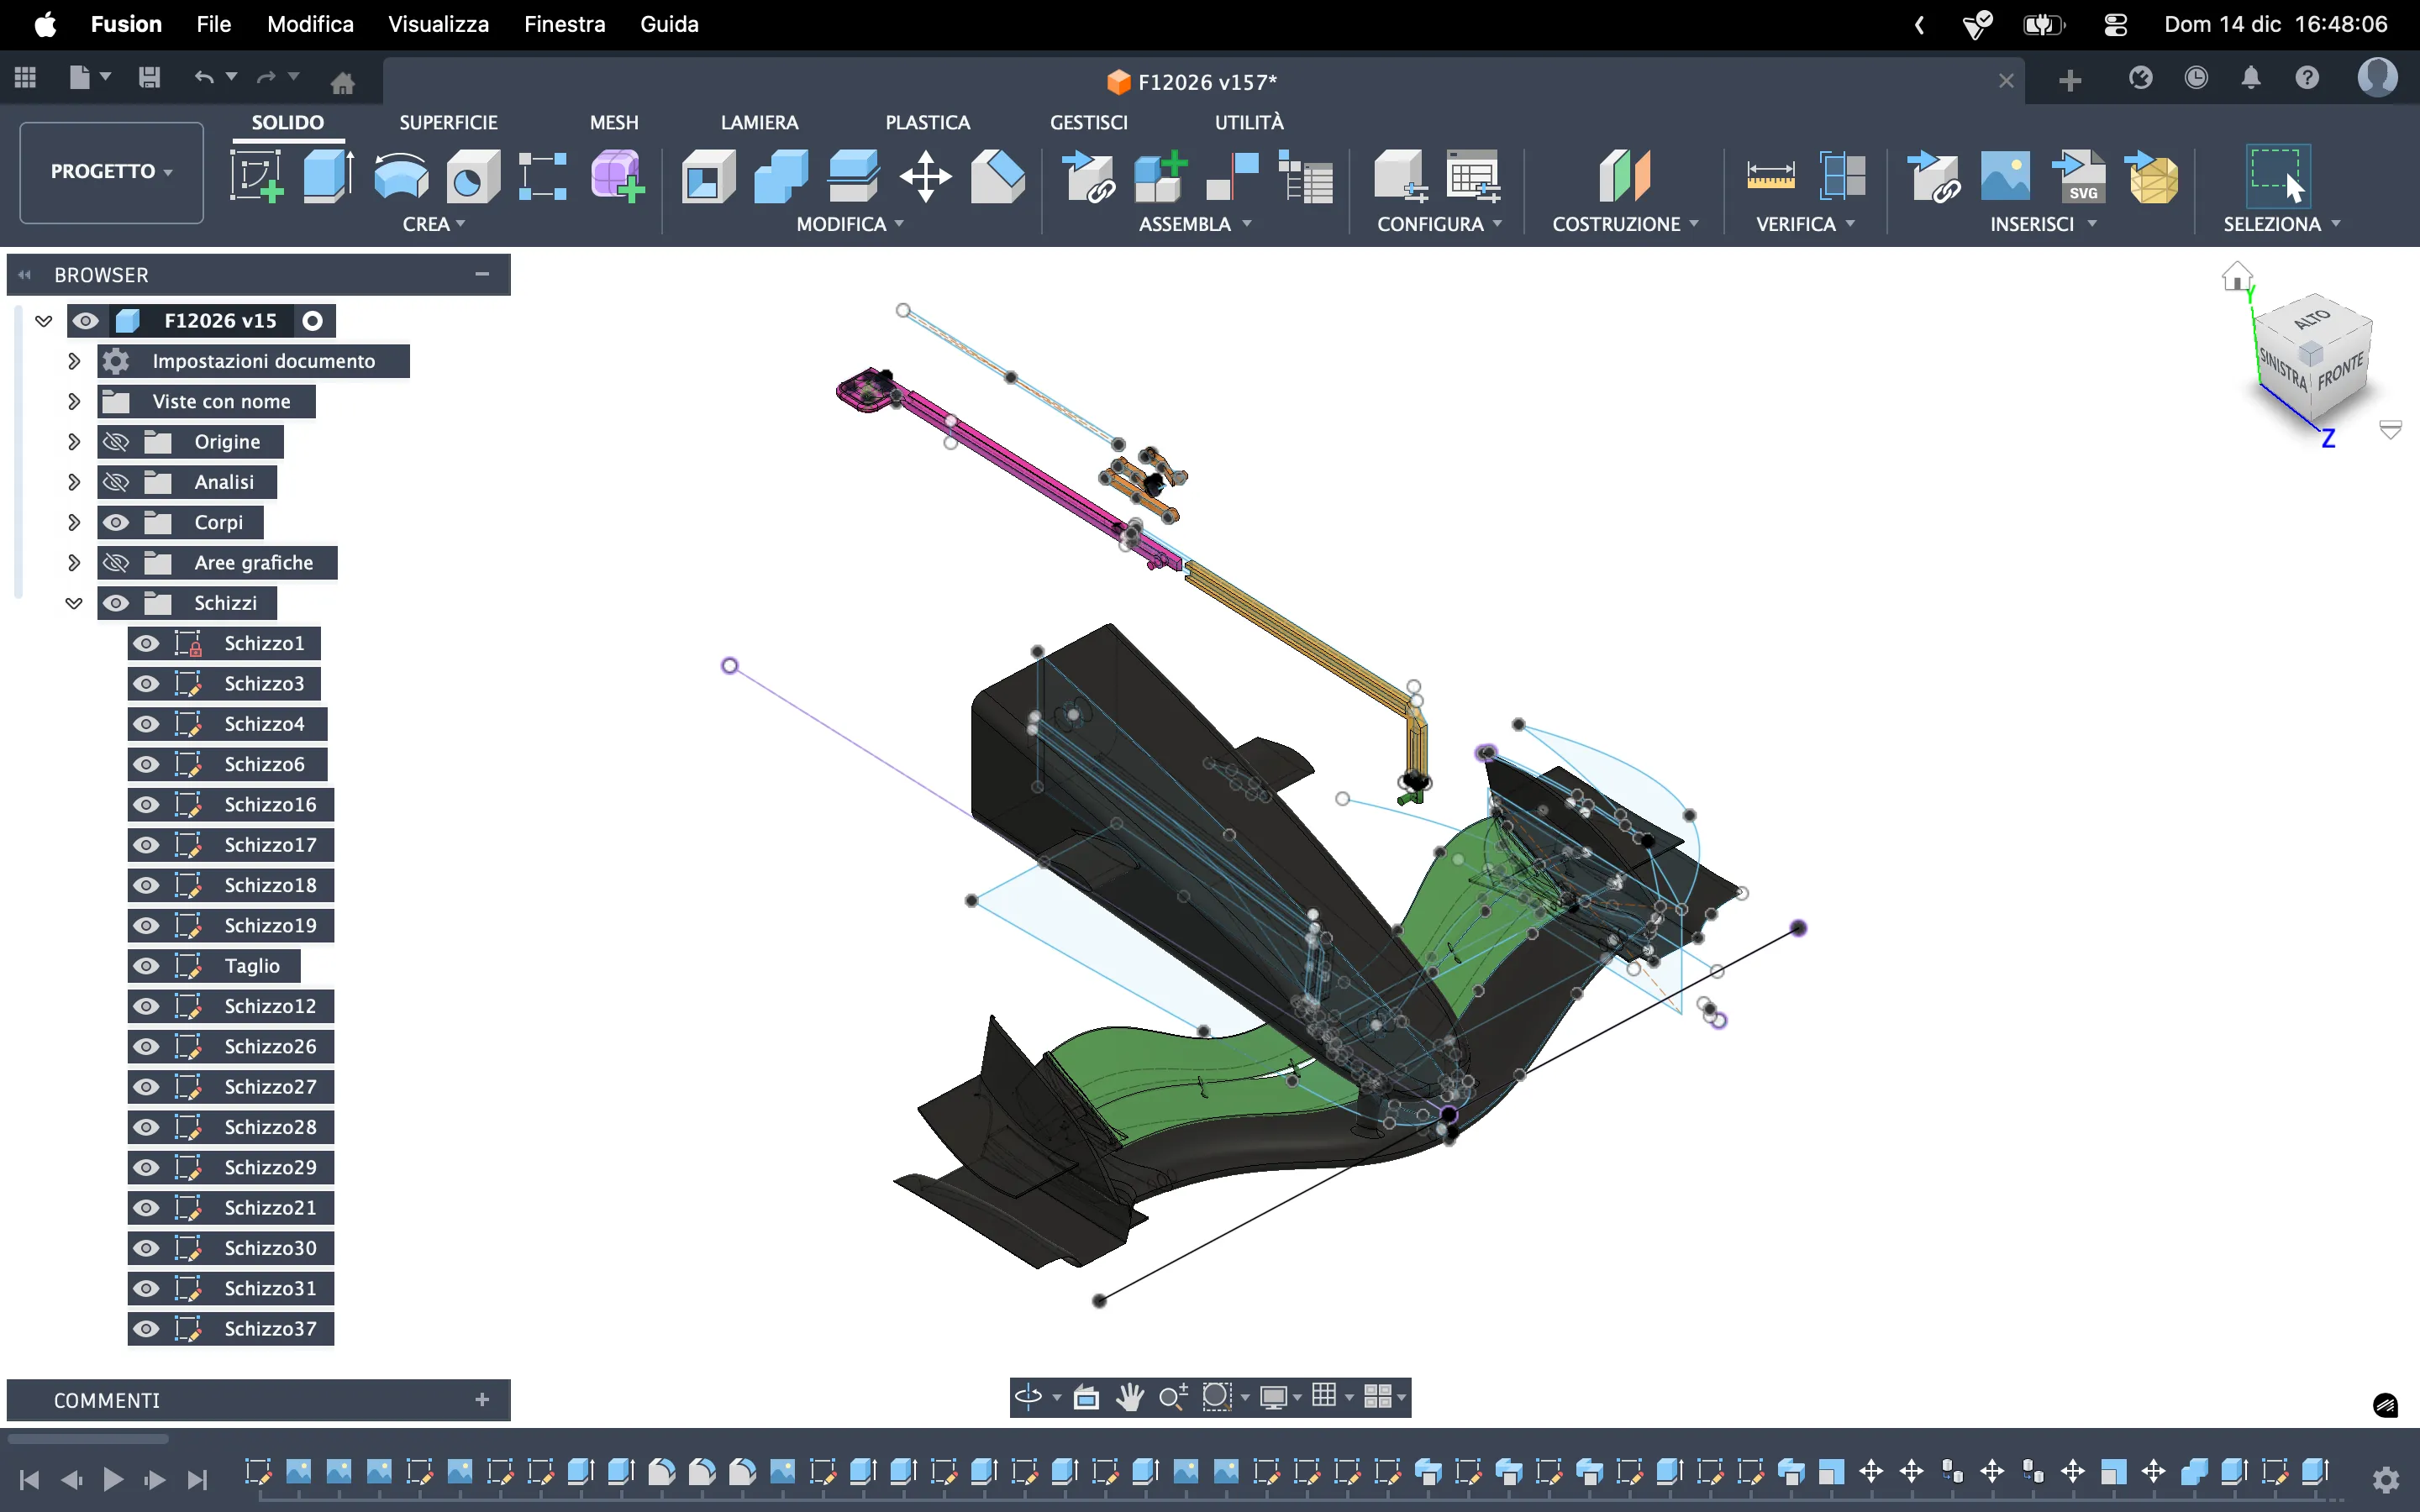Open a new design tab with plus

click(2070, 80)
